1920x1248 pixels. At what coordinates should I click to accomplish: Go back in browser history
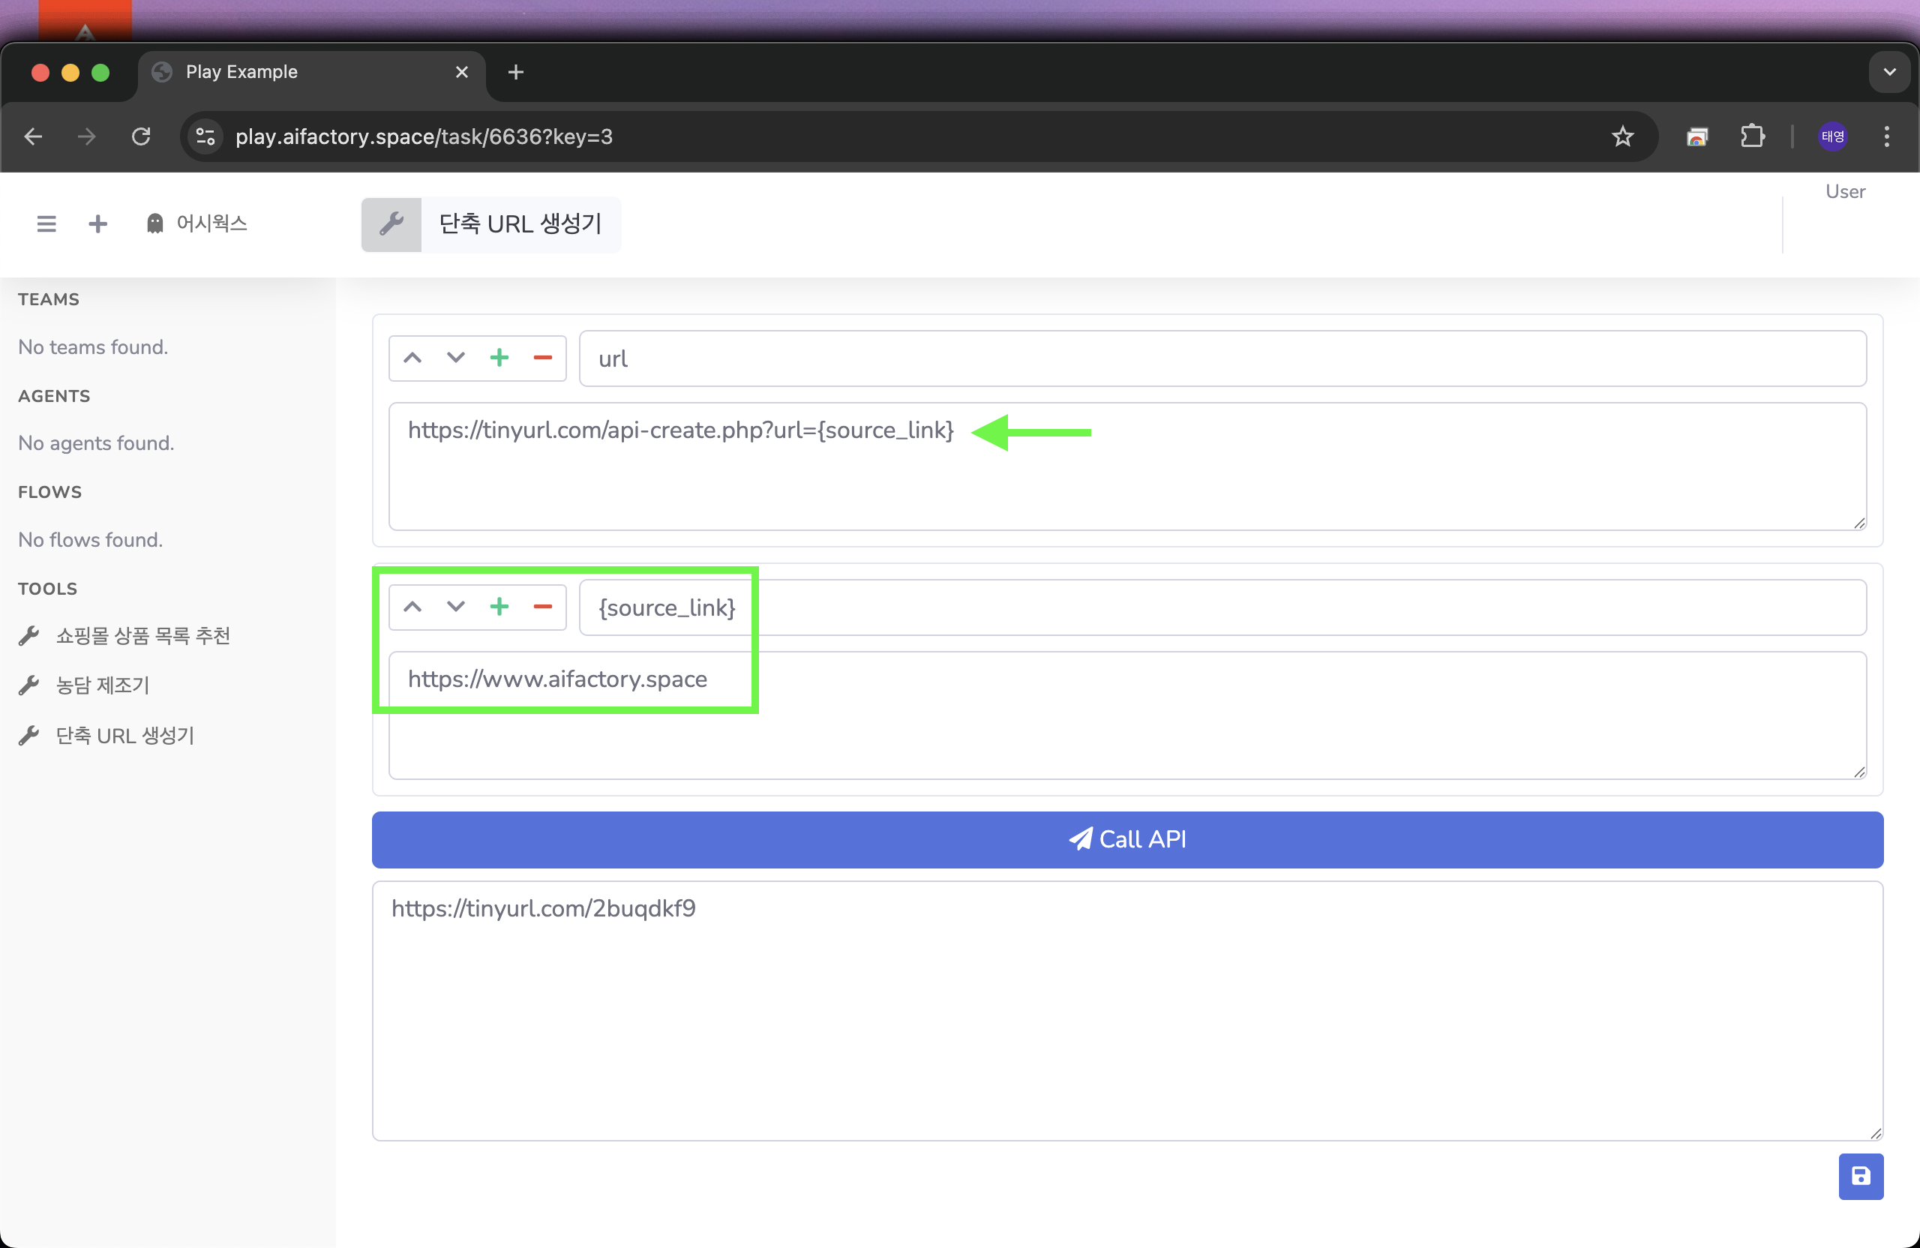33,136
